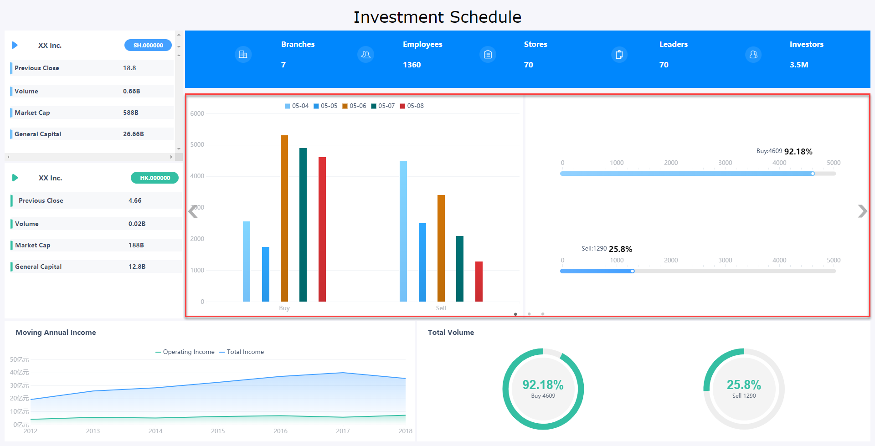Viewport: 875px width, 446px height.
Task: Click the scroll down arrow of stock panel
Action: click(x=179, y=149)
